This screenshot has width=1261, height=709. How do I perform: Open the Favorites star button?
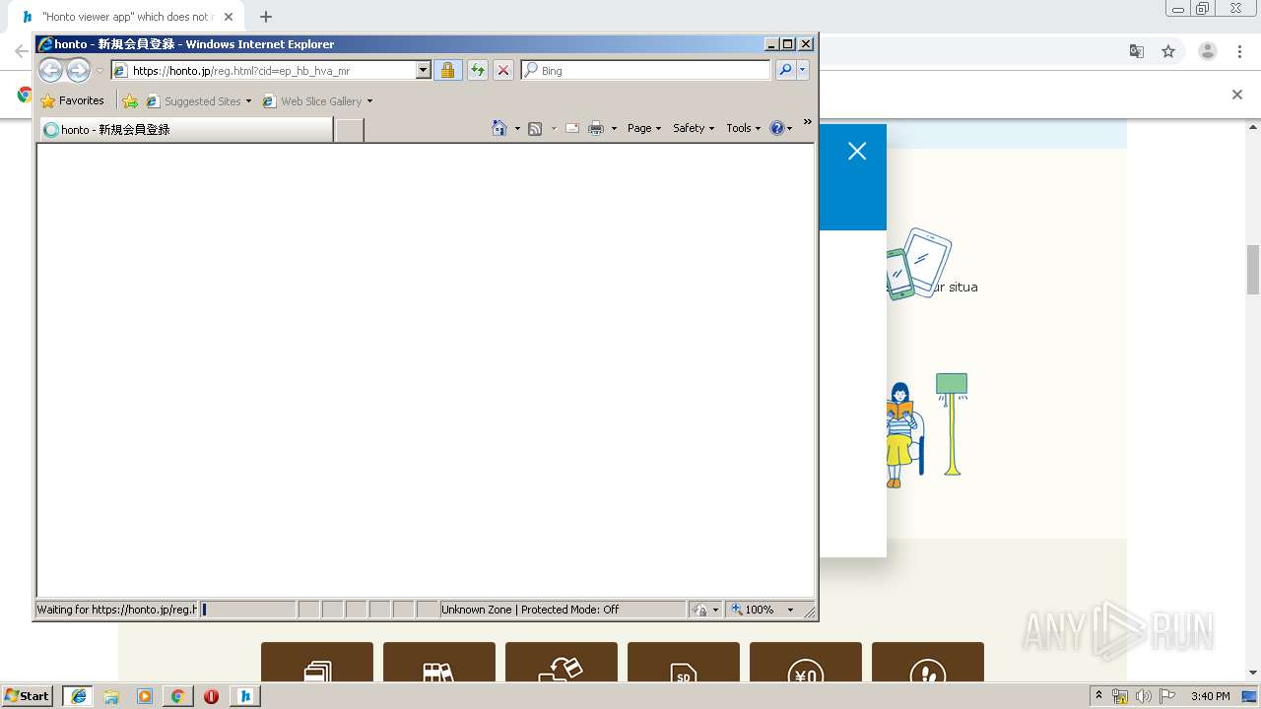coord(73,100)
